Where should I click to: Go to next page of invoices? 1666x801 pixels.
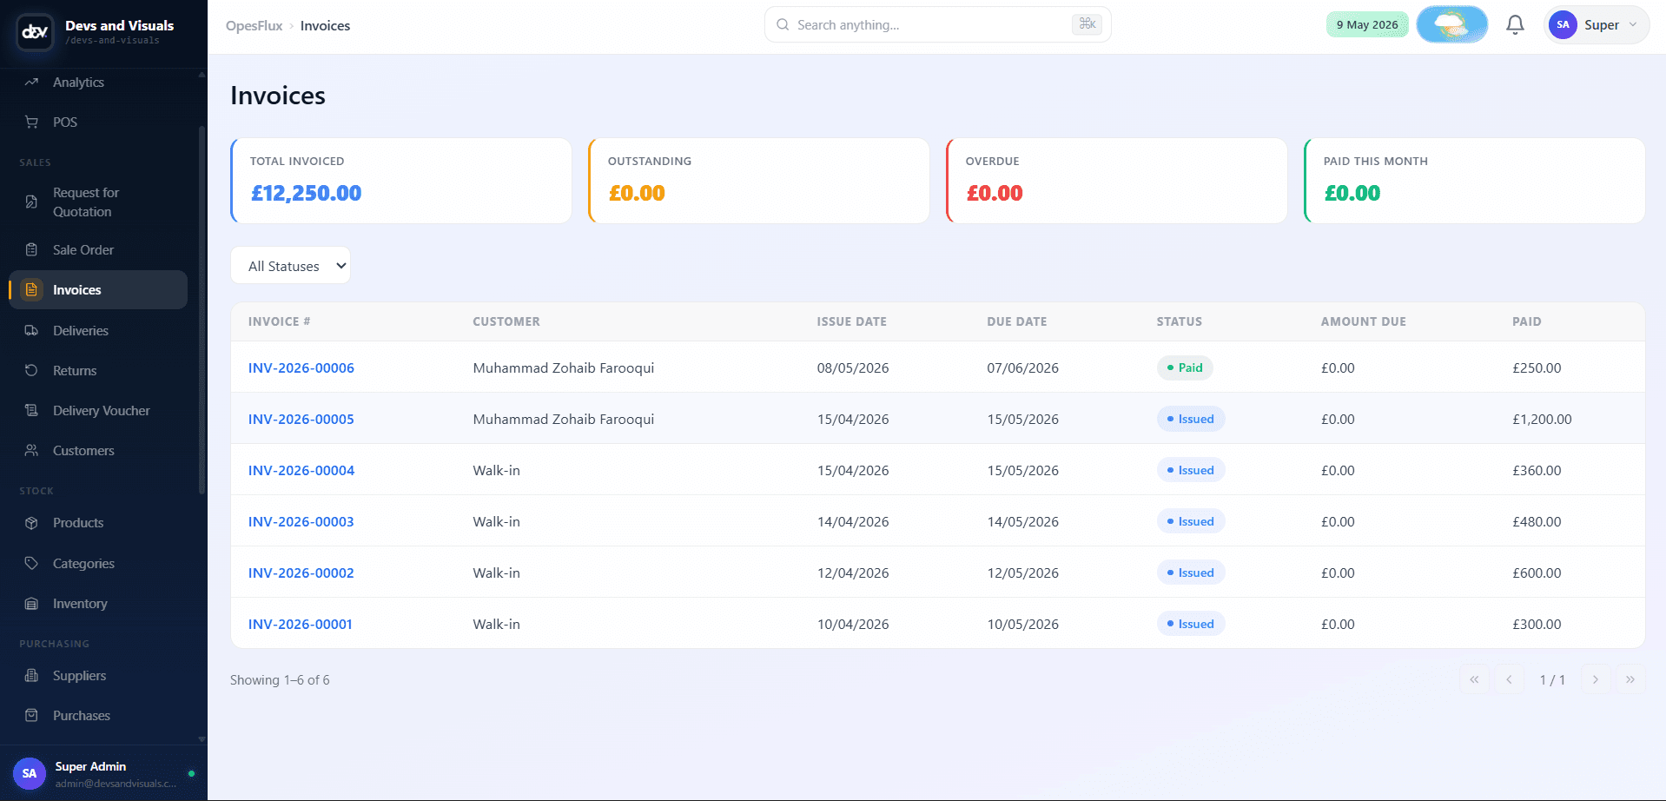[x=1596, y=679]
